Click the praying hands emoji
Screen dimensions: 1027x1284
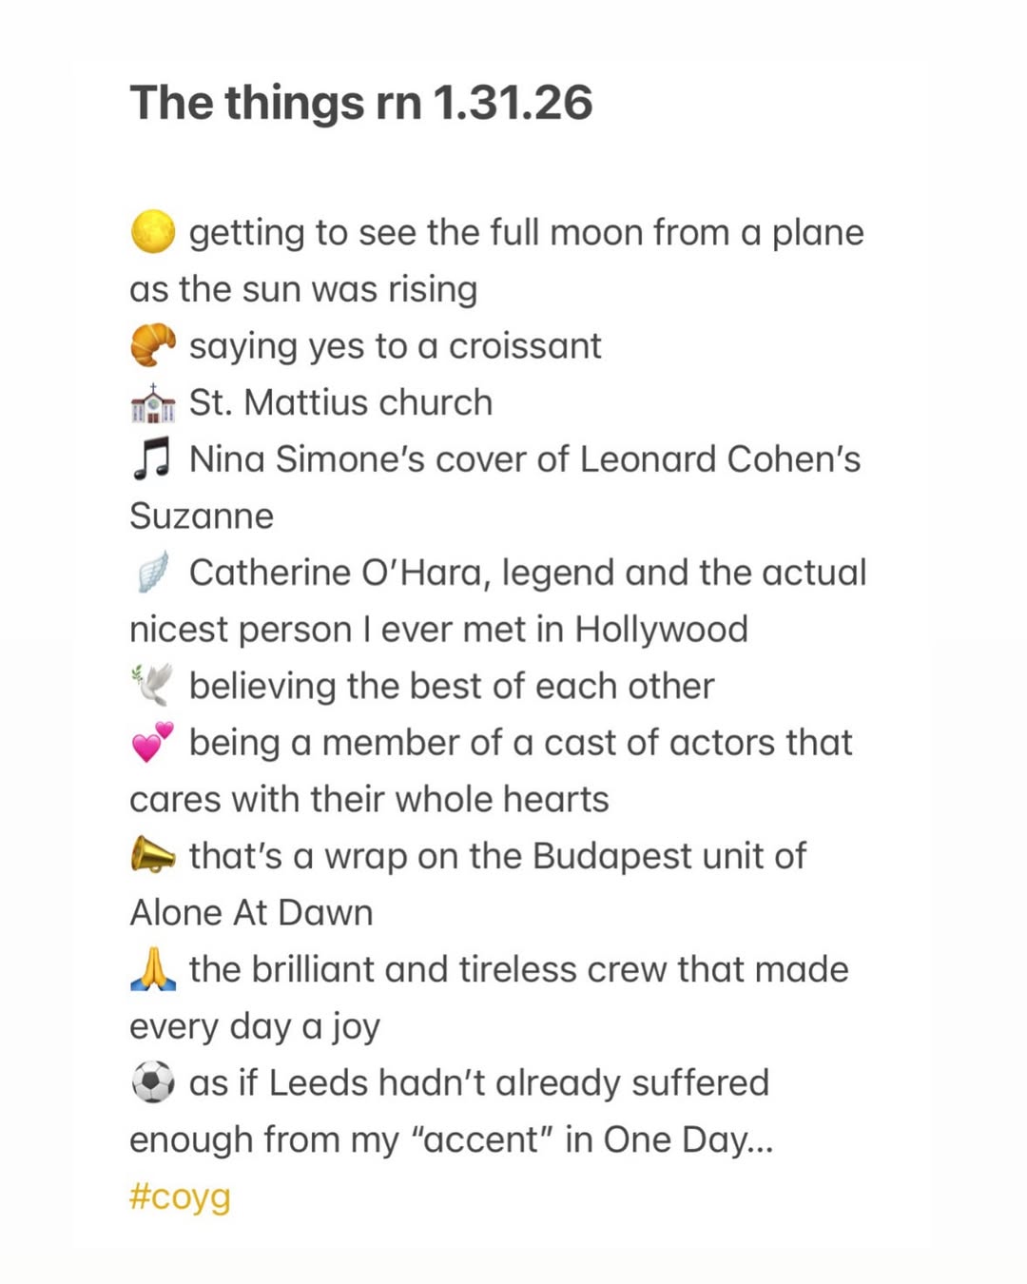[x=152, y=970]
